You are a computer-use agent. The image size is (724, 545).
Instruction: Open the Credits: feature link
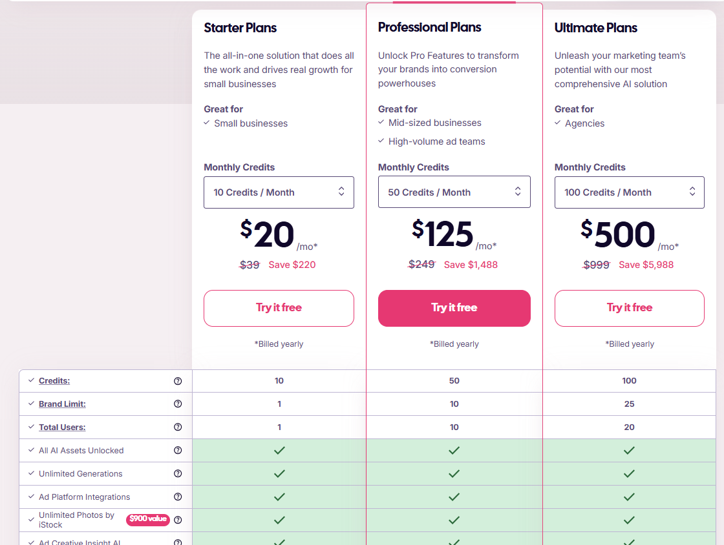pos(54,381)
